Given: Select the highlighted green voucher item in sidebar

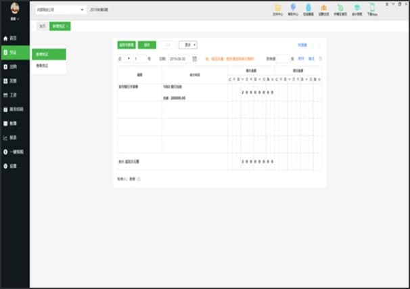Looking at the screenshot, I should tap(15, 53).
